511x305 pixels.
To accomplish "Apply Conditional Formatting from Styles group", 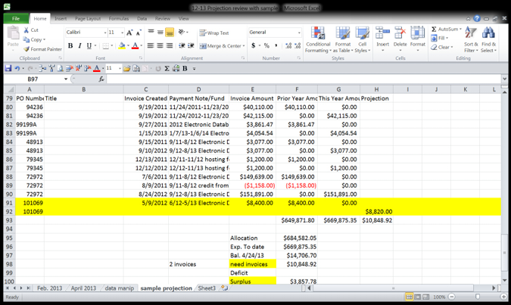I will click(318, 39).
